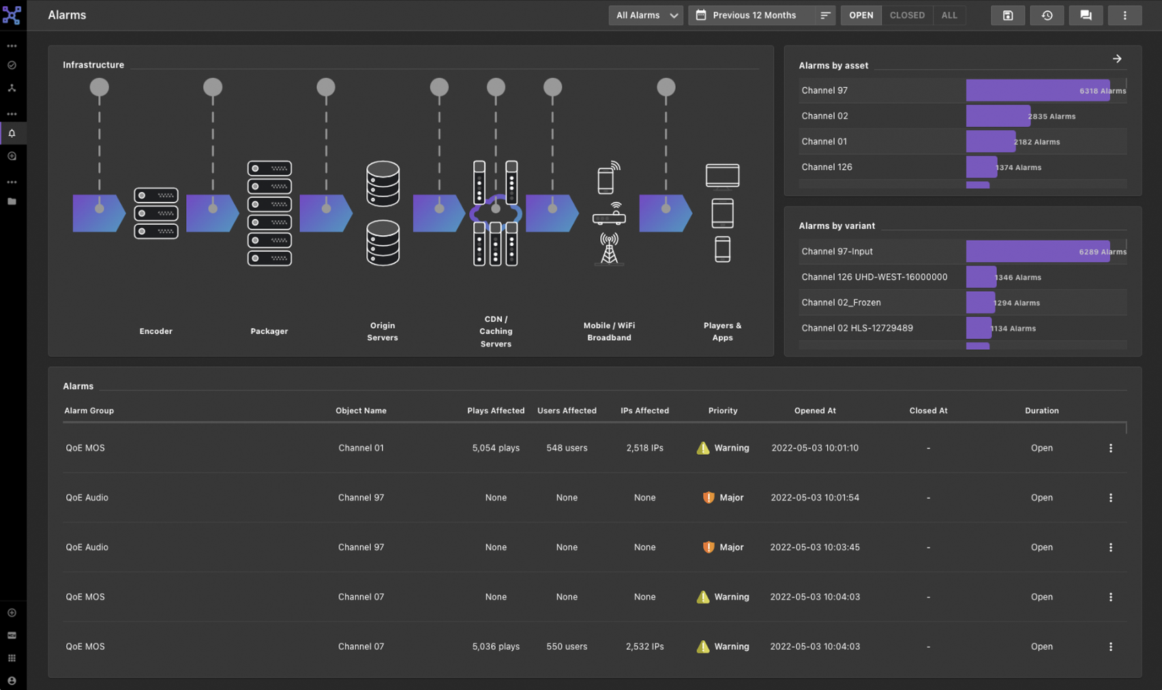
Task: Click the 5,054 plays cell
Action: point(496,448)
